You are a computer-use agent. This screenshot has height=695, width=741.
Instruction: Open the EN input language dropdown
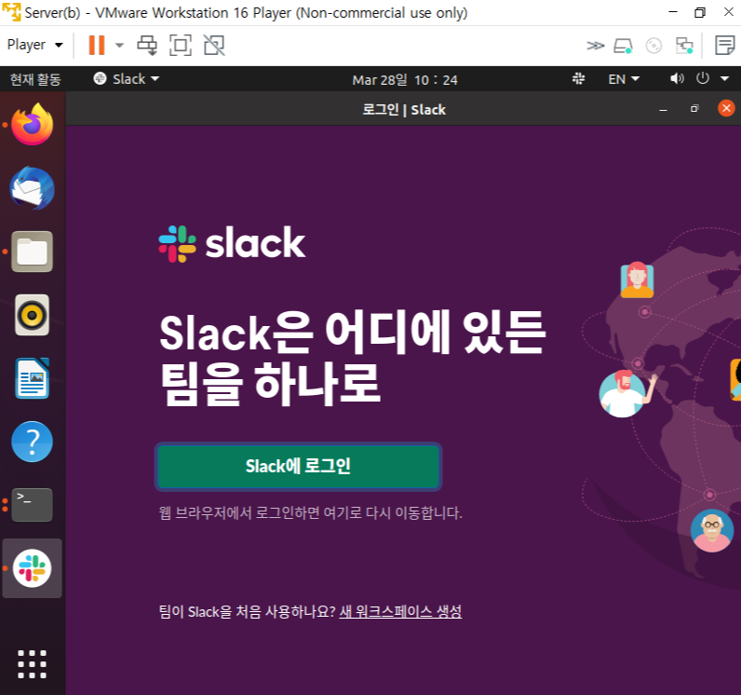(x=624, y=79)
